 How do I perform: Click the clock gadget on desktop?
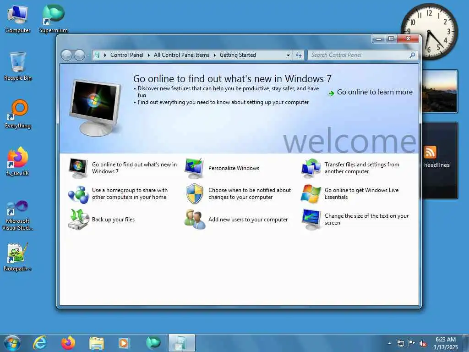pos(430,32)
